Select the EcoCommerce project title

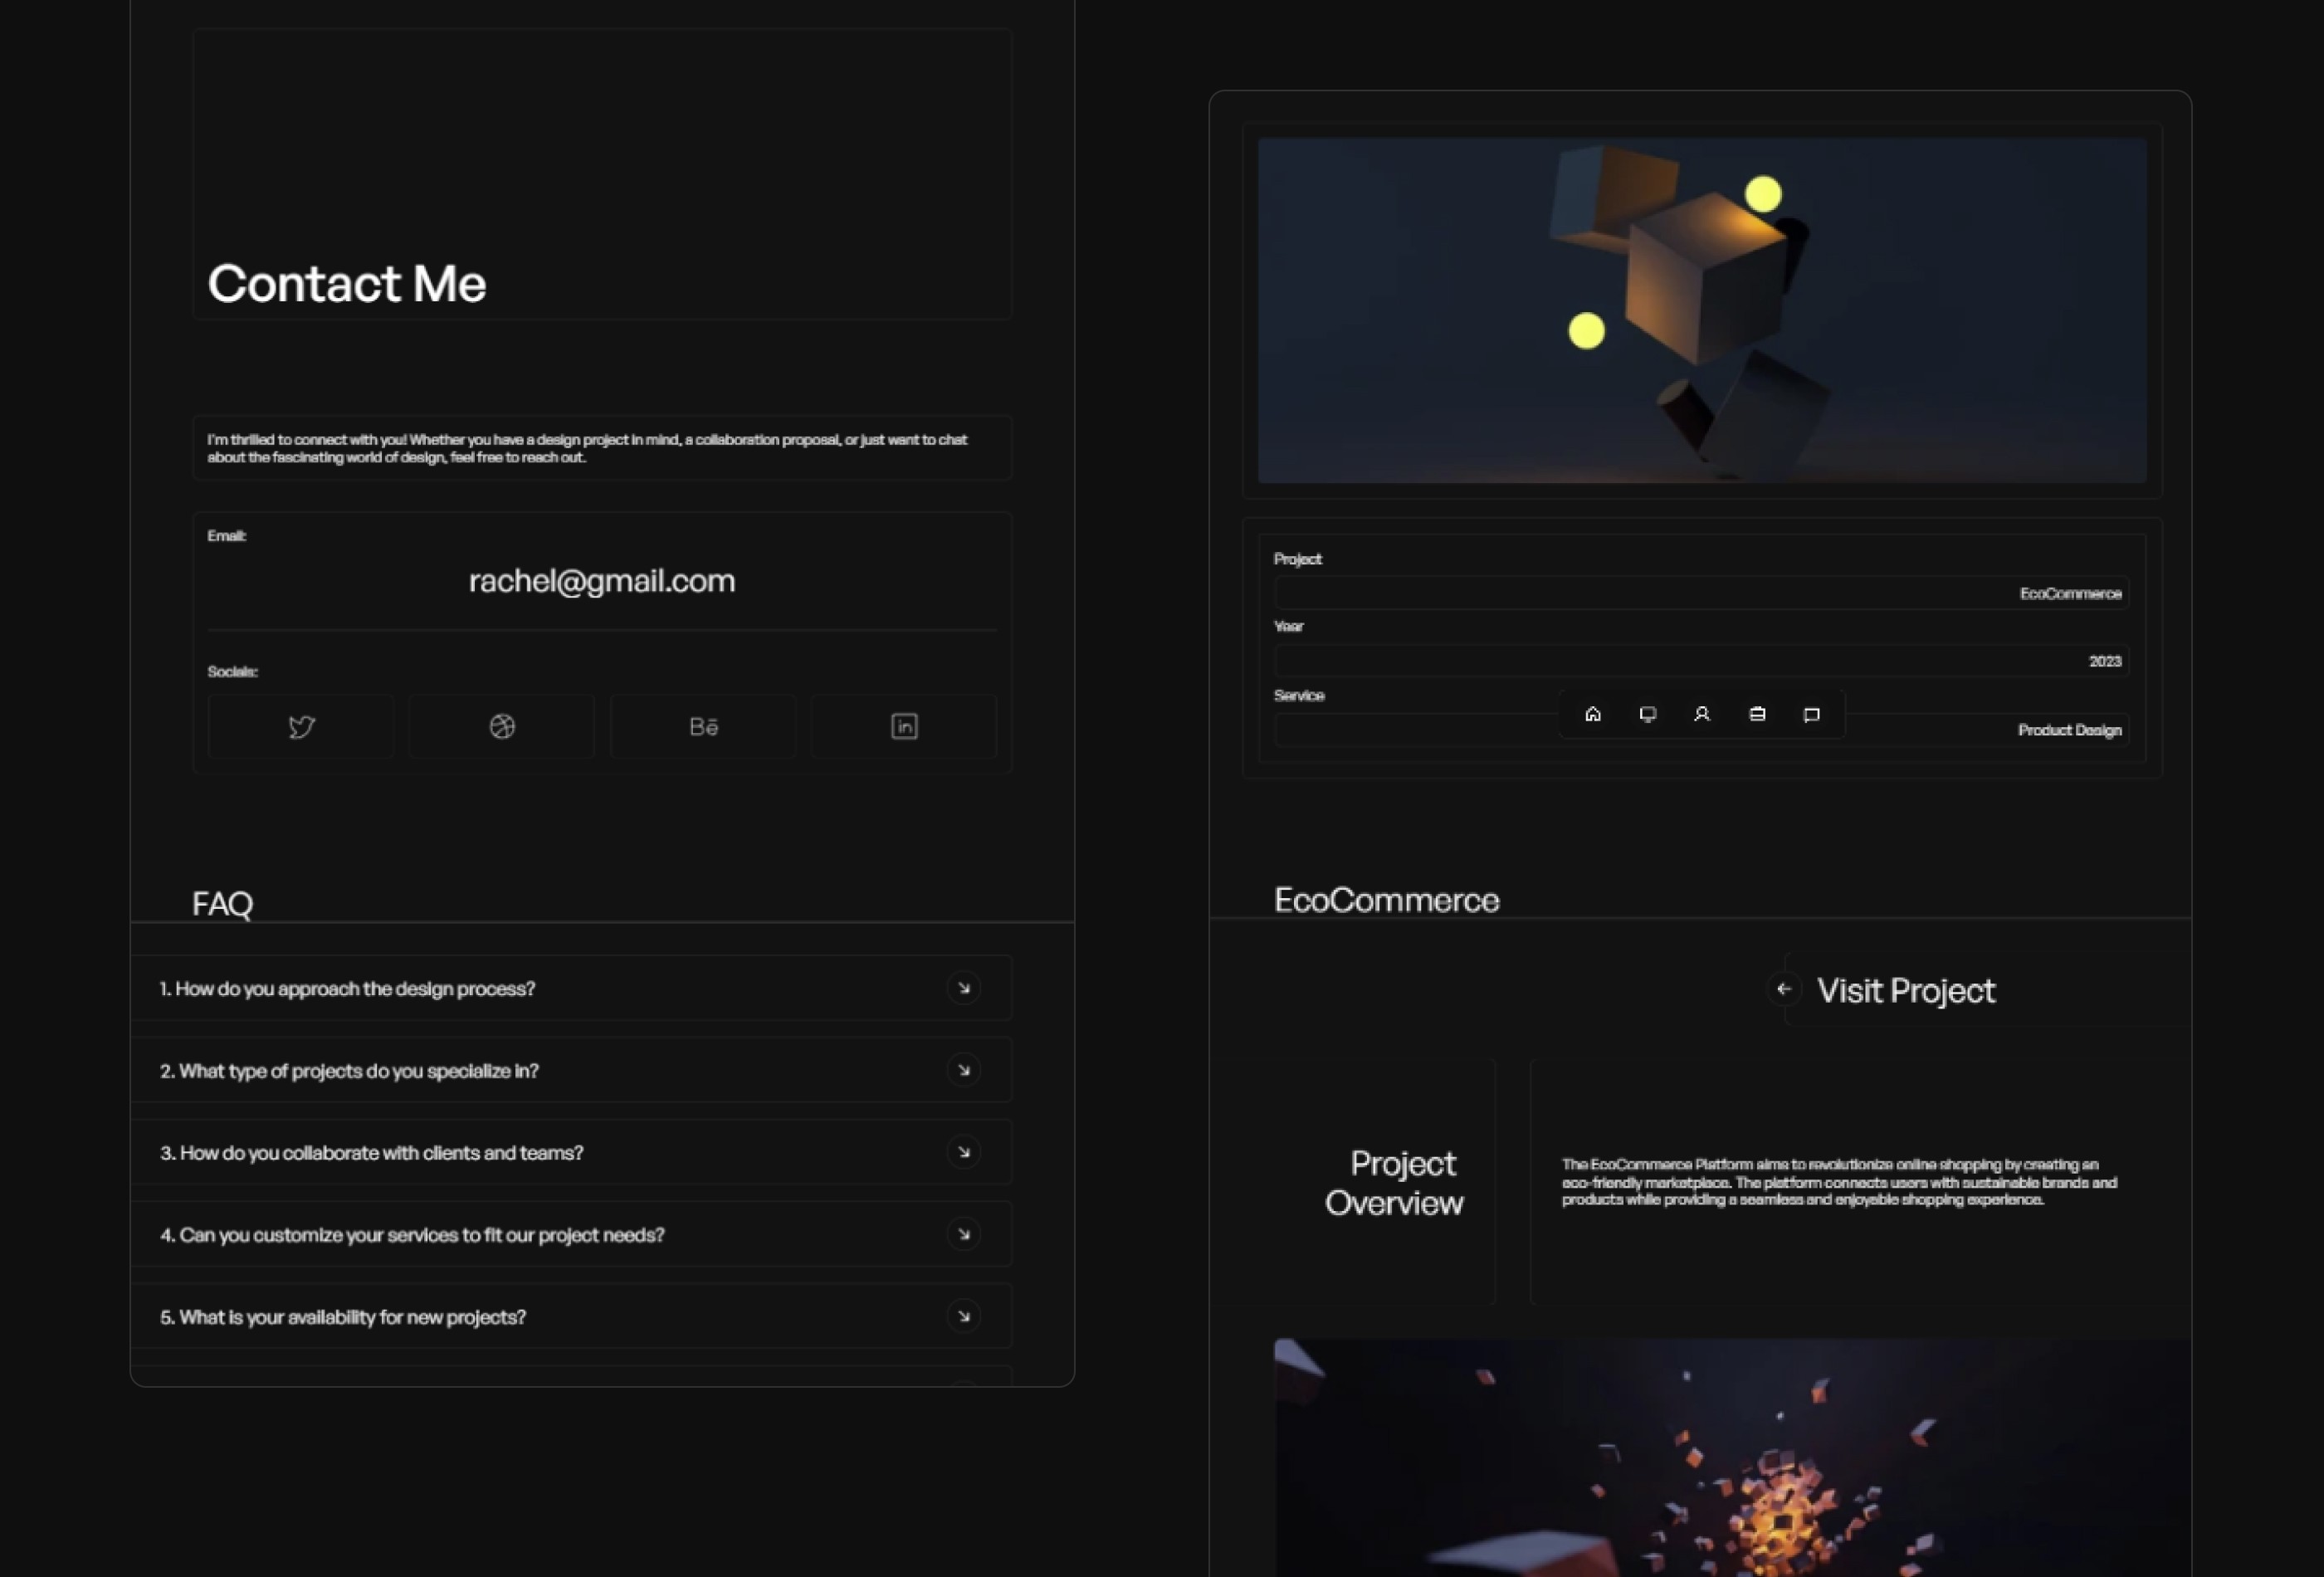coord(1386,899)
